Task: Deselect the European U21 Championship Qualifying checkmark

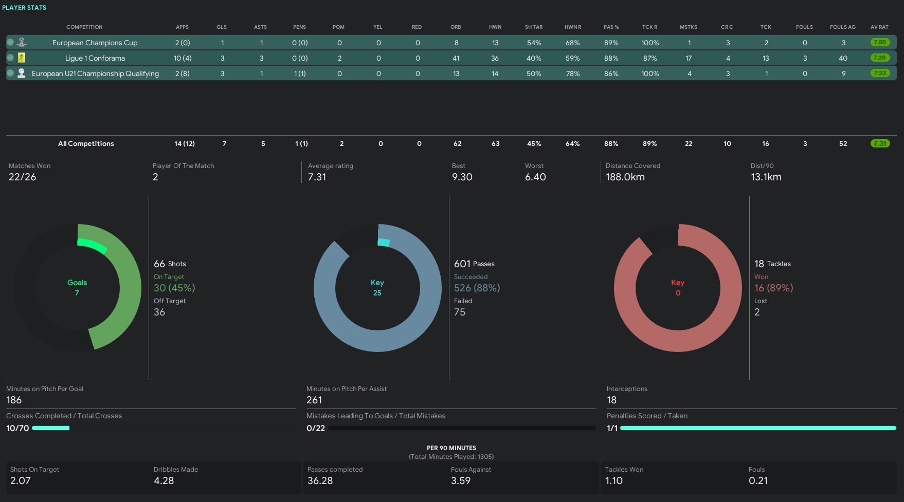Action: click(10, 73)
